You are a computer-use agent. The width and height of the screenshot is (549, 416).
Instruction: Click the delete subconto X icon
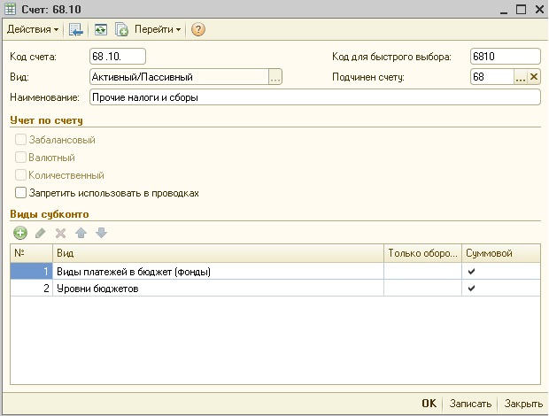[60, 233]
